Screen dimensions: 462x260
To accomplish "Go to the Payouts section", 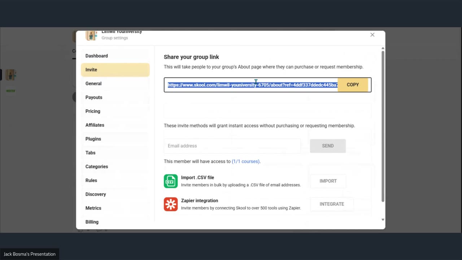I will coord(115,97).
